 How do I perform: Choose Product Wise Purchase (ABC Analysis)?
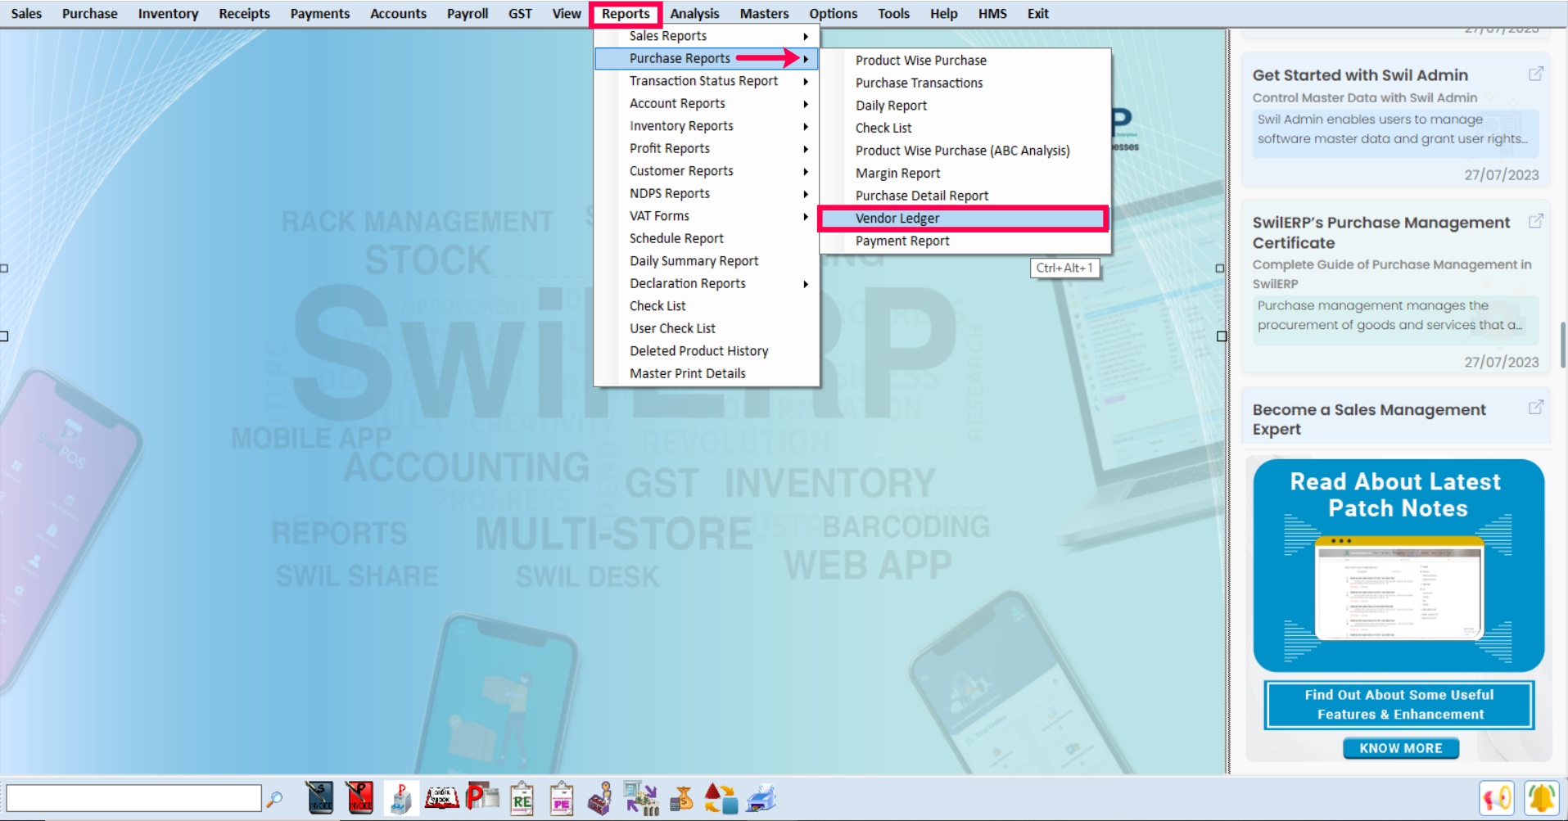(964, 151)
